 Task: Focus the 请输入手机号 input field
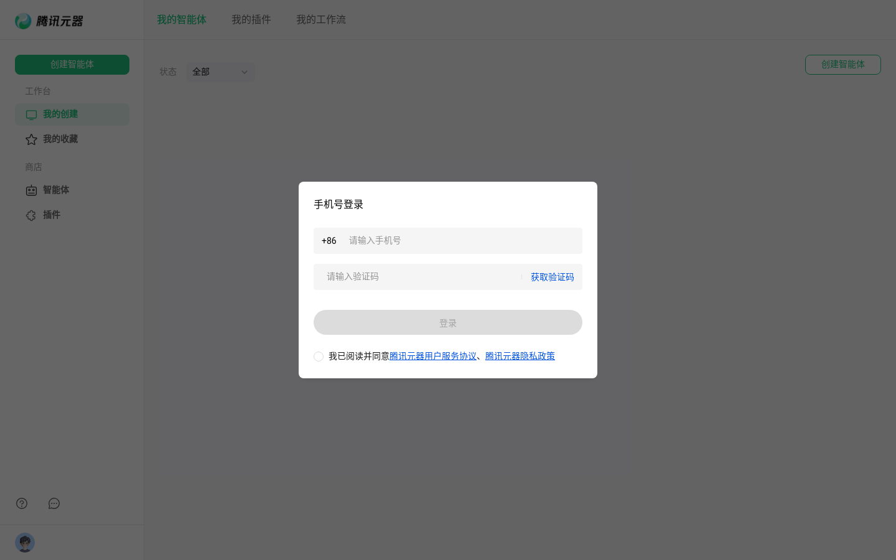click(x=462, y=241)
